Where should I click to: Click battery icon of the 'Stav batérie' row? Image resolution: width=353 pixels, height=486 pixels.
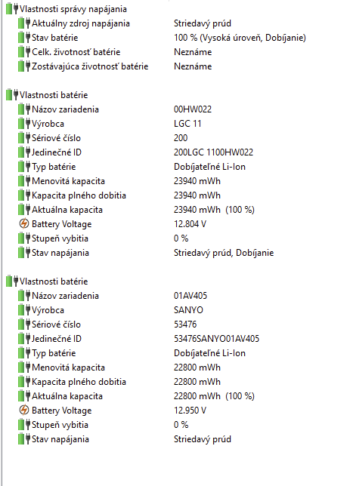(24, 38)
